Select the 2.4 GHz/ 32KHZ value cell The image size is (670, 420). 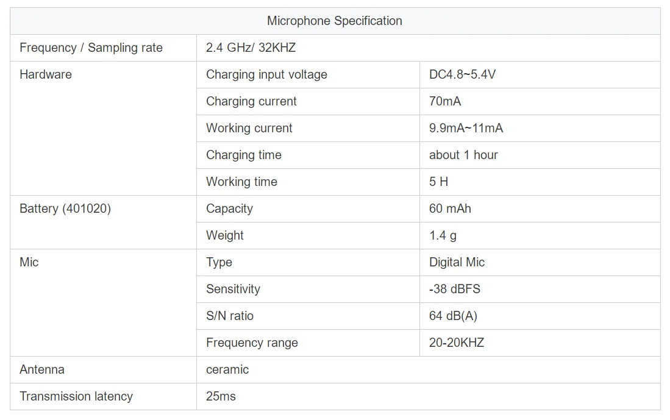click(x=251, y=48)
